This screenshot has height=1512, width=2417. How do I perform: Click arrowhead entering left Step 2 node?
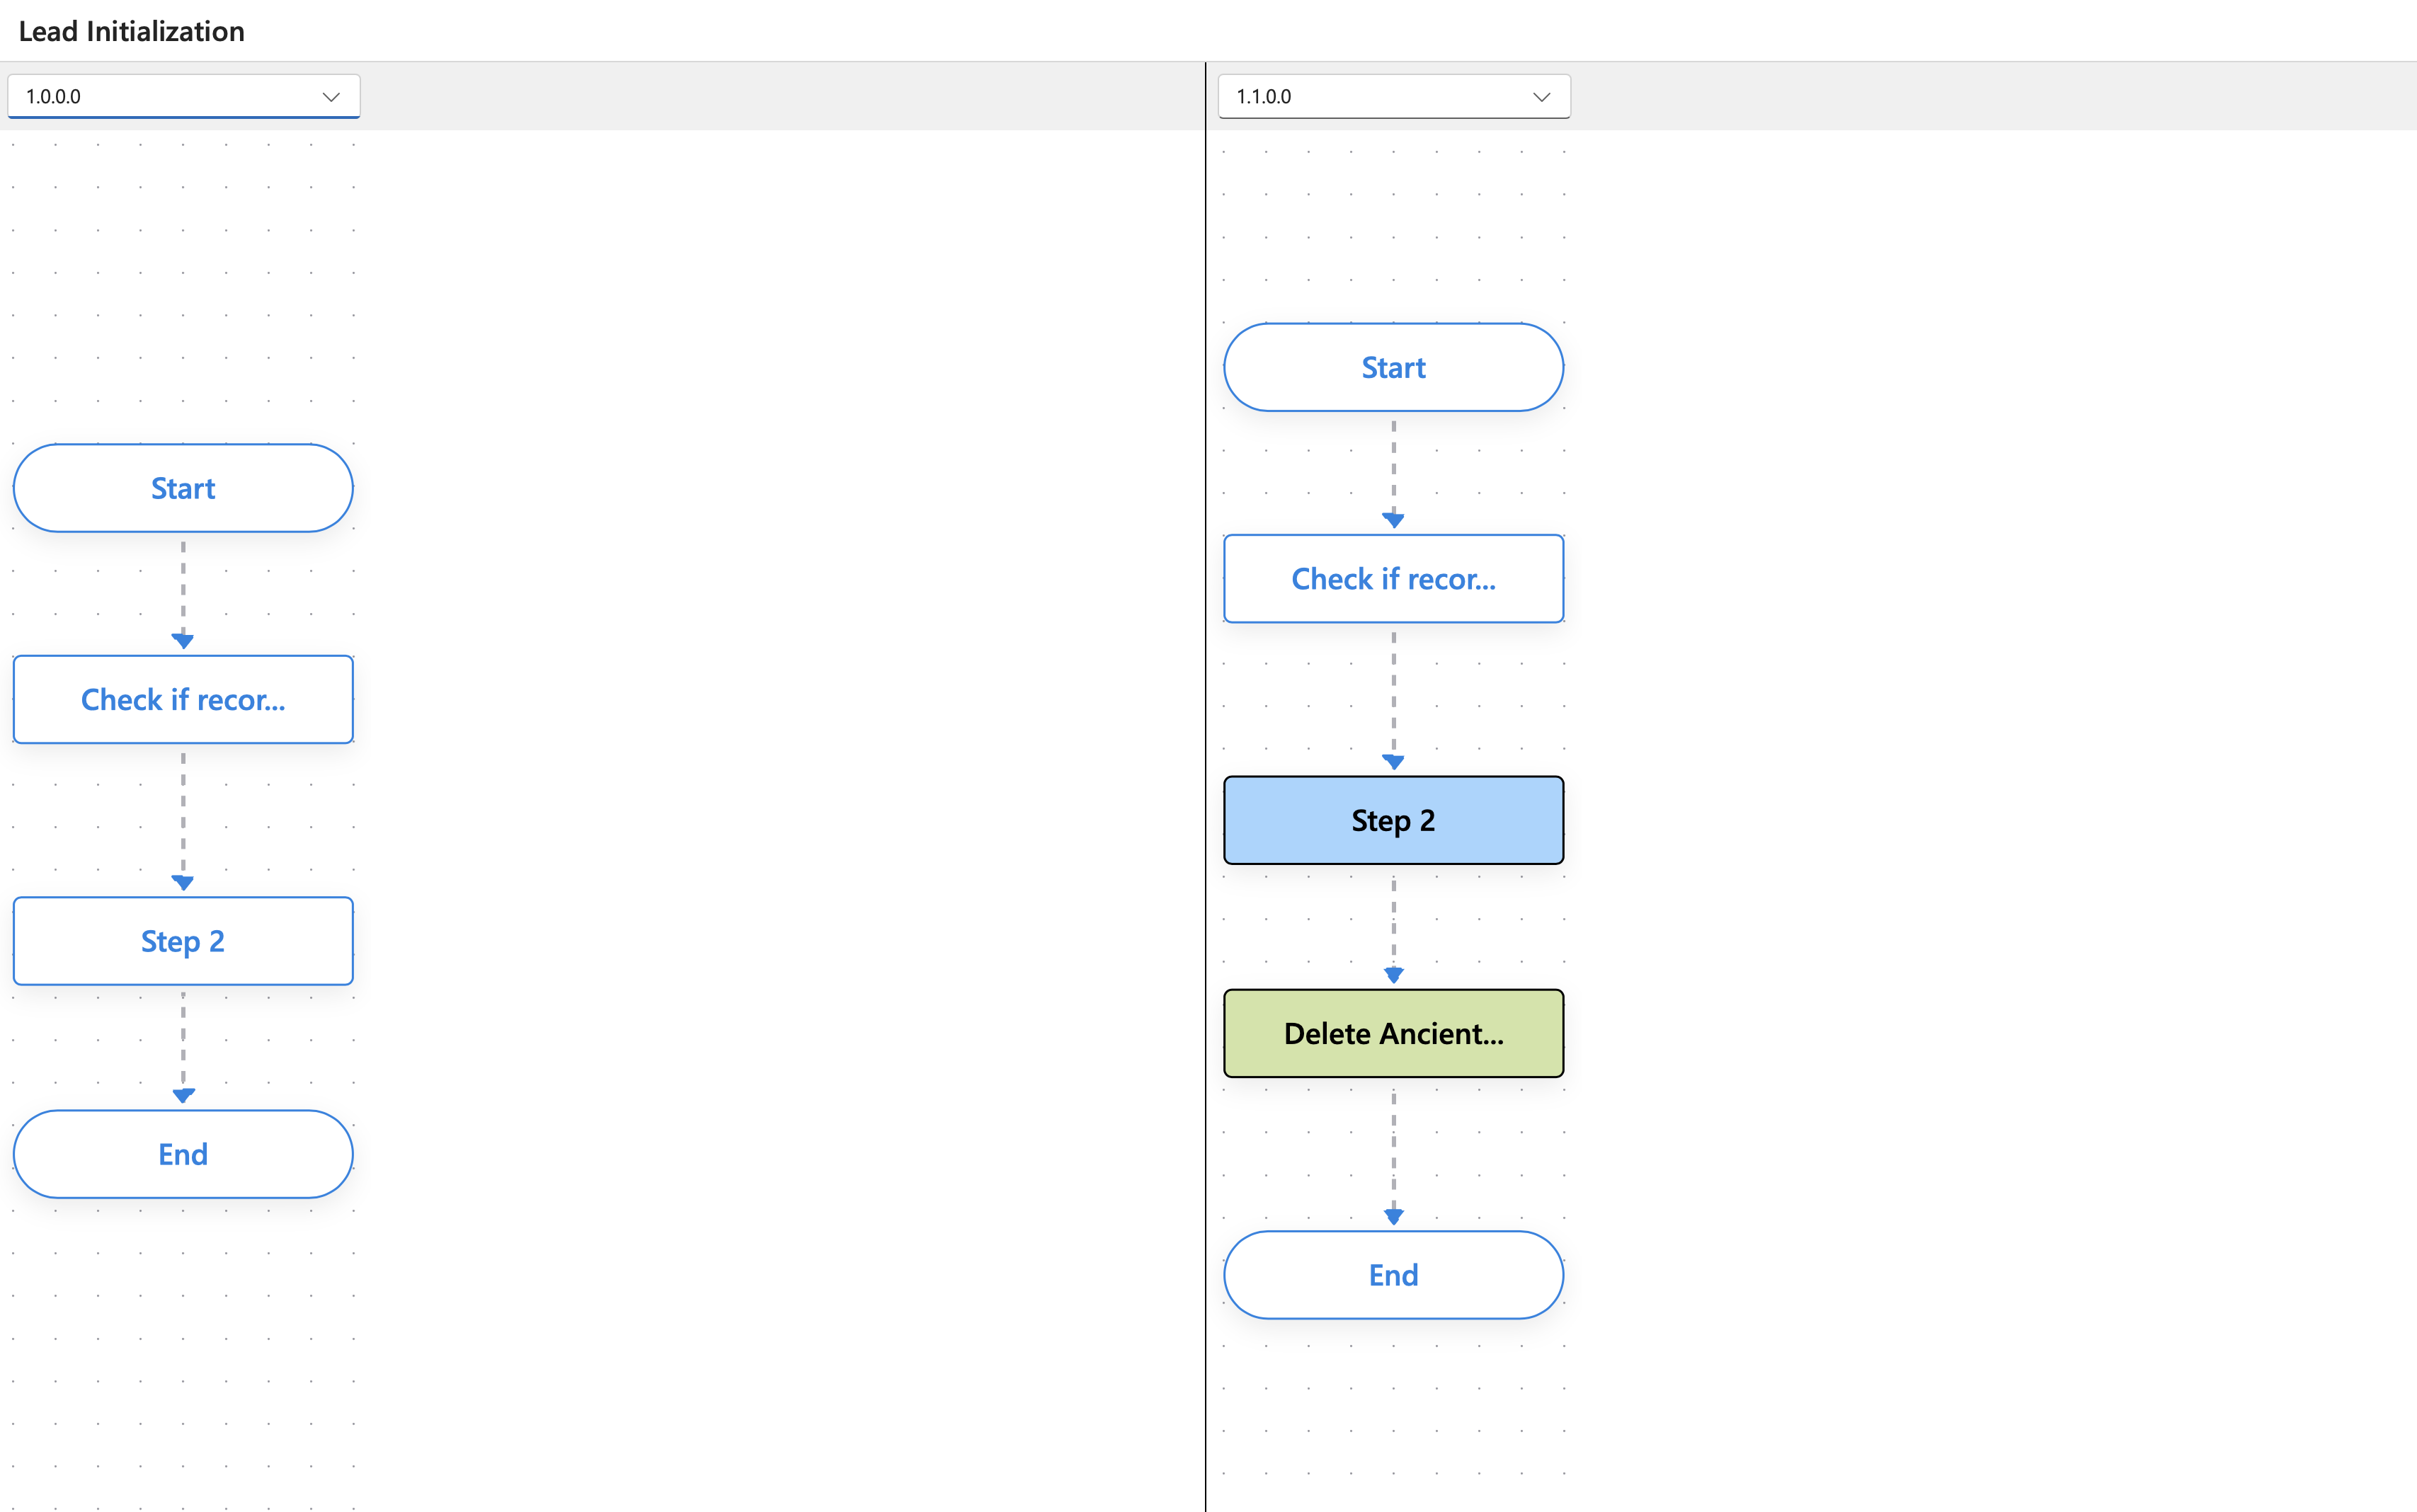183,883
